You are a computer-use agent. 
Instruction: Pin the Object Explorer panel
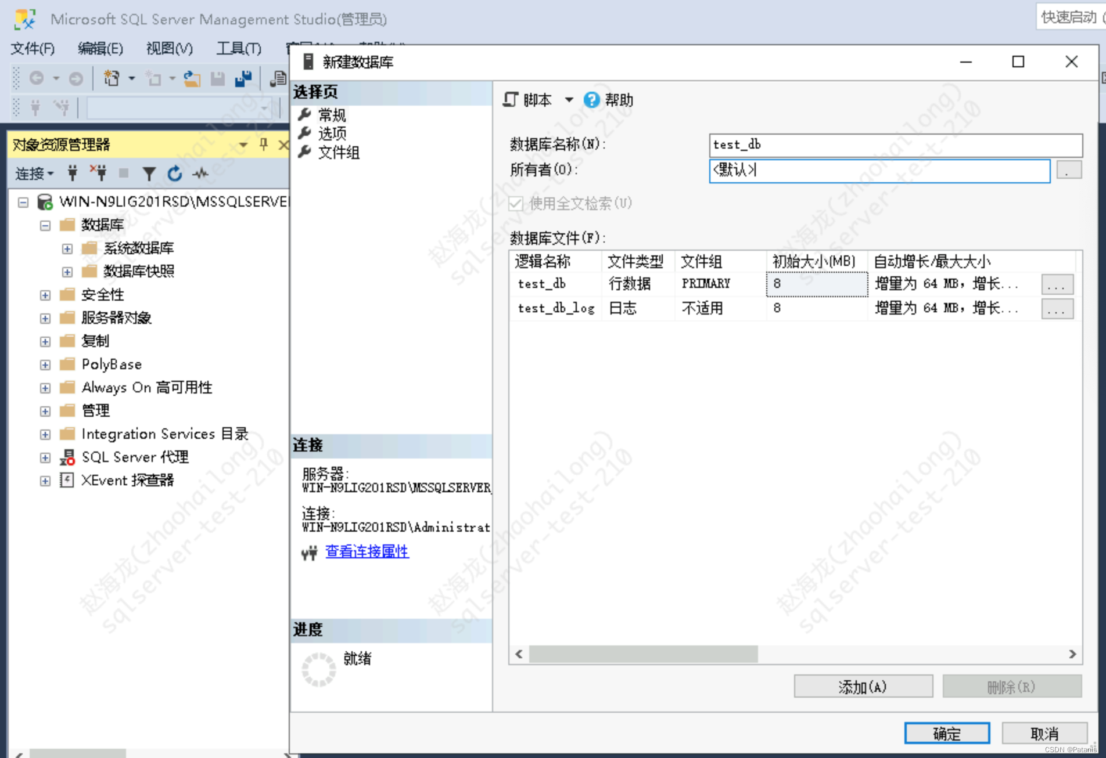click(264, 144)
